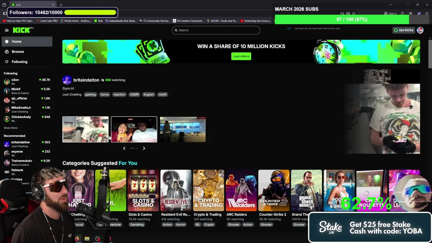Open the 73 Community Service... bookmark

tap(155, 21)
